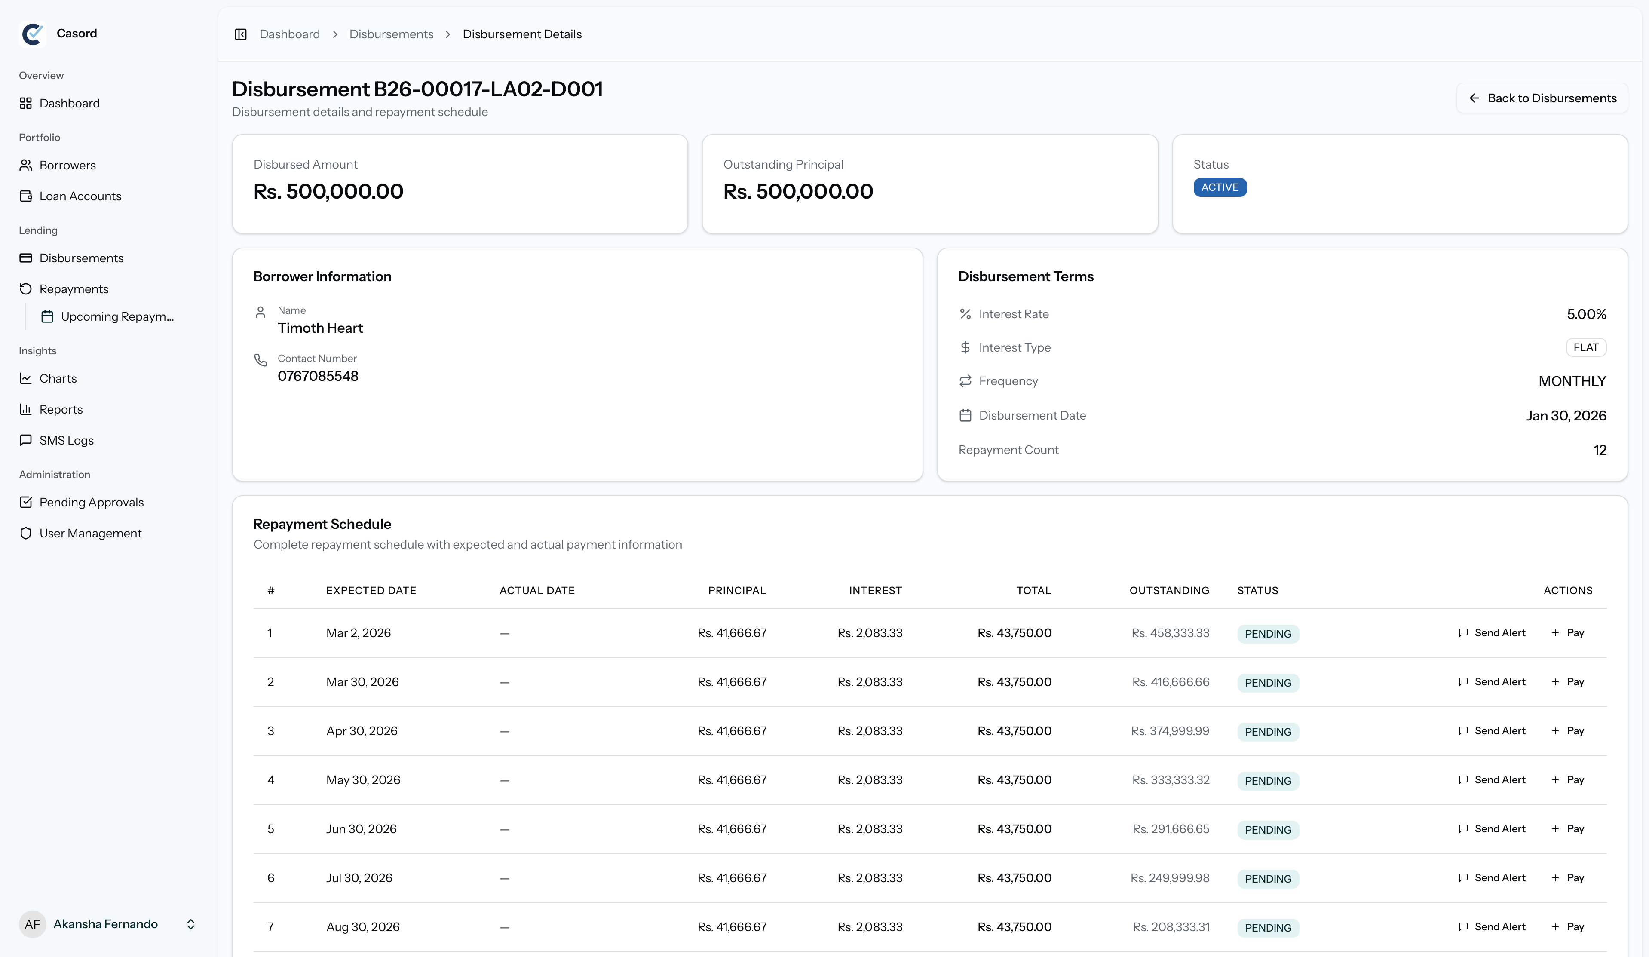This screenshot has height=957, width=1649.
Task: Click the User Management shield icon
Action: (25, 533)
